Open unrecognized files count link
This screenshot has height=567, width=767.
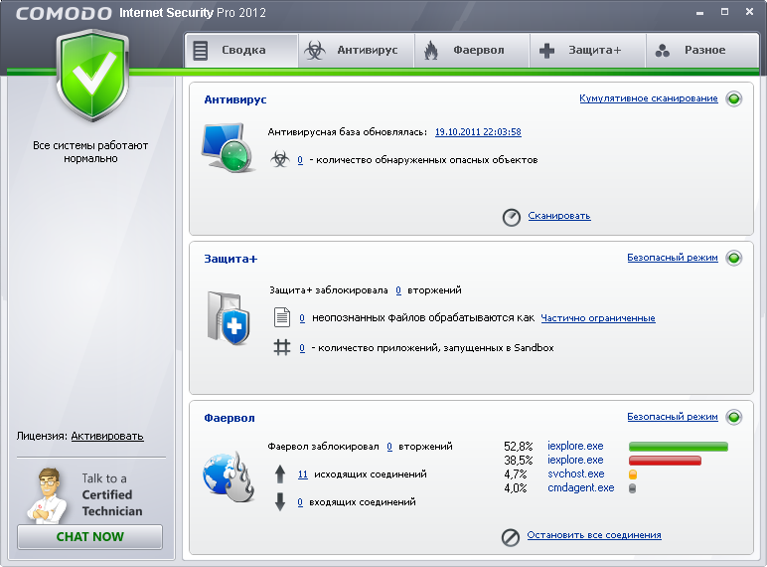point(302,318)
